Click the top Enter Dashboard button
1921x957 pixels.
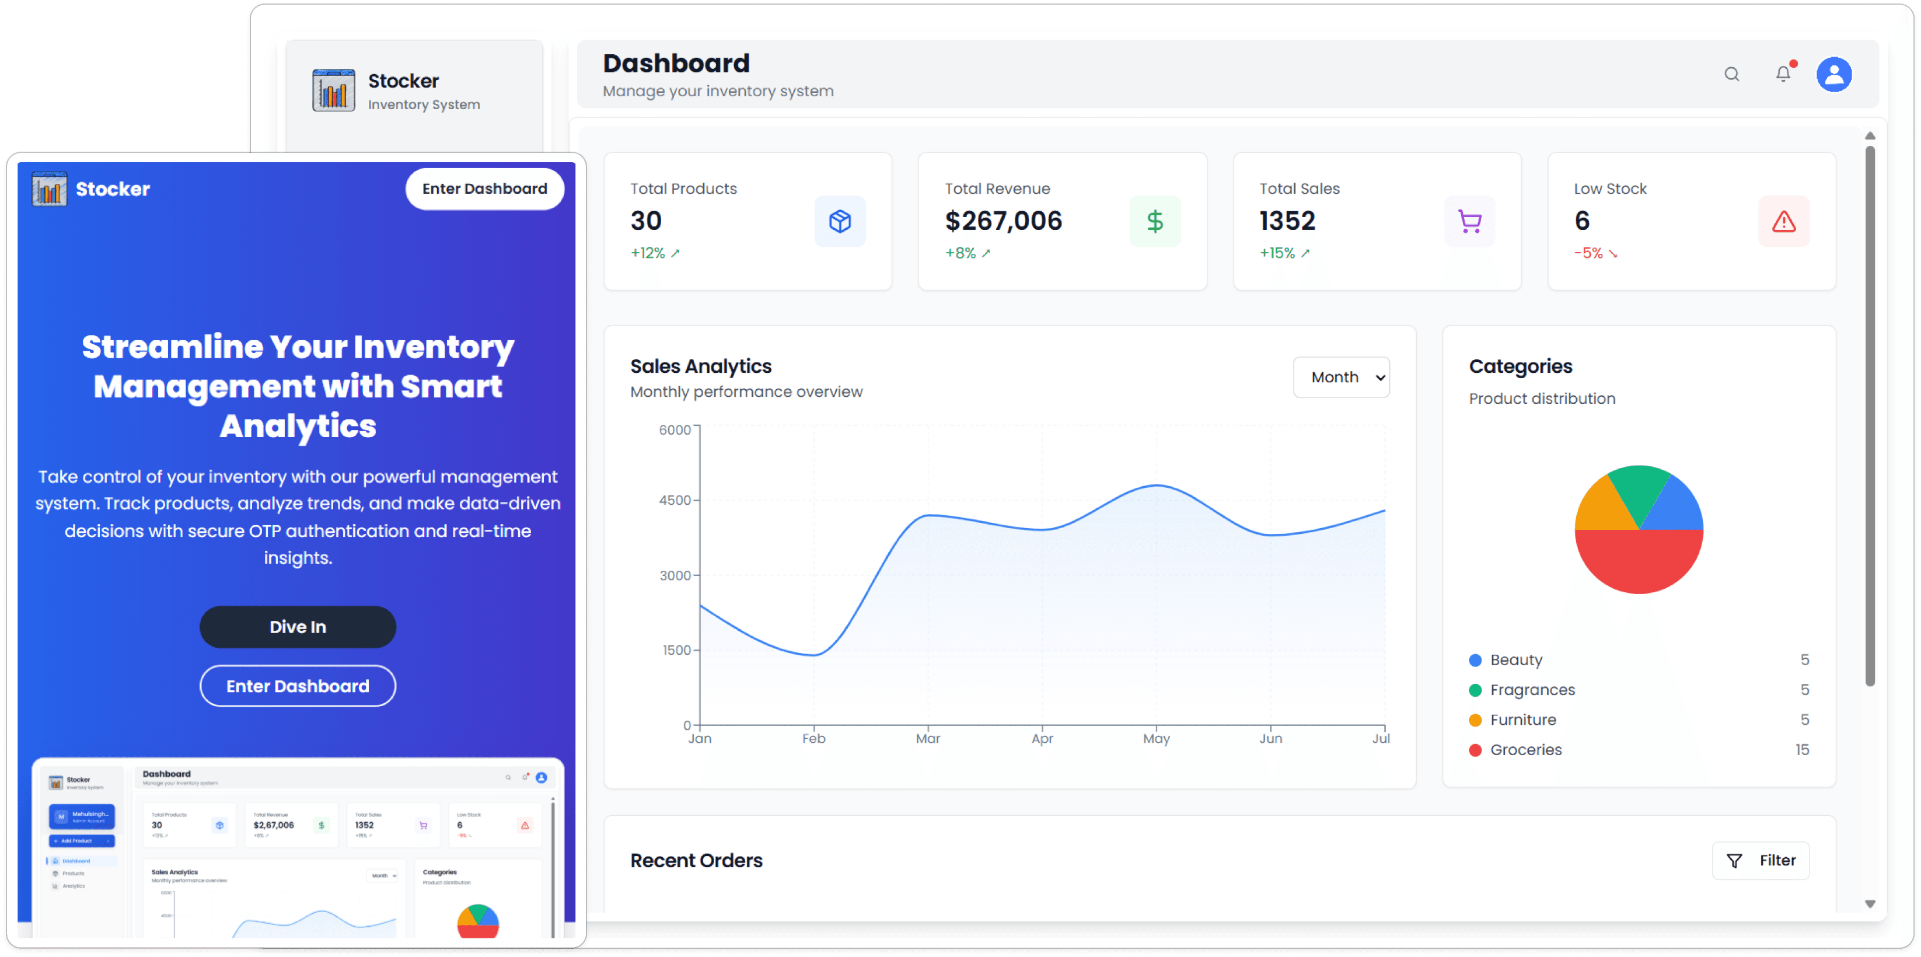coord(484,188)
